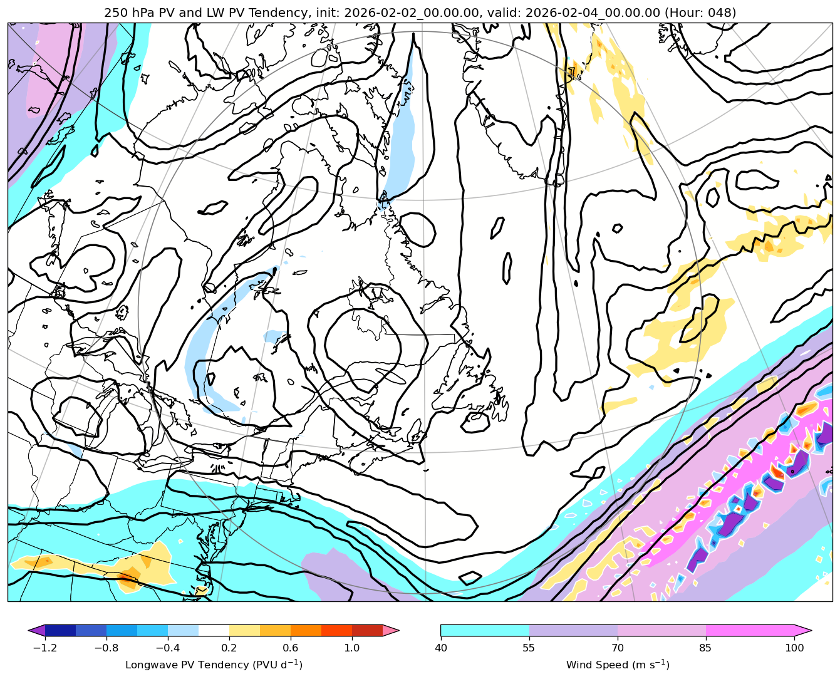
Task: Click the plot title showing Hour 048
Action: click(x=420, y=13)
